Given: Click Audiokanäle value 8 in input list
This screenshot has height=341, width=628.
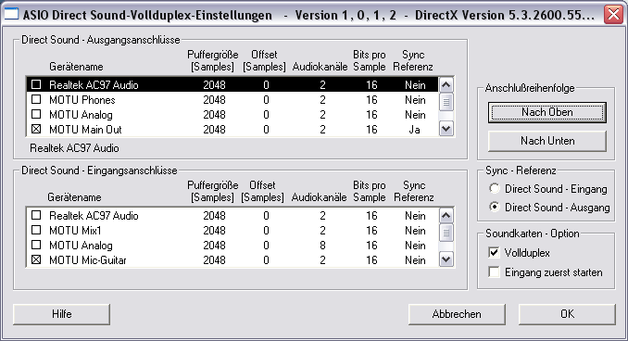Looking at the screenshot, I should [x=323, y=246].
